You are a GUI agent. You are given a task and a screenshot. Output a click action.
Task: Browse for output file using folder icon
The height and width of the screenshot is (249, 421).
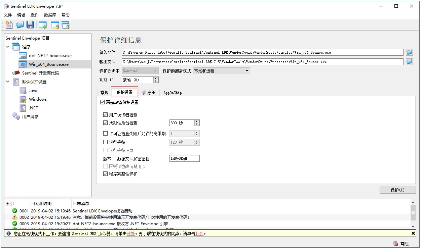pyautogui.click(x=409, y=62)
